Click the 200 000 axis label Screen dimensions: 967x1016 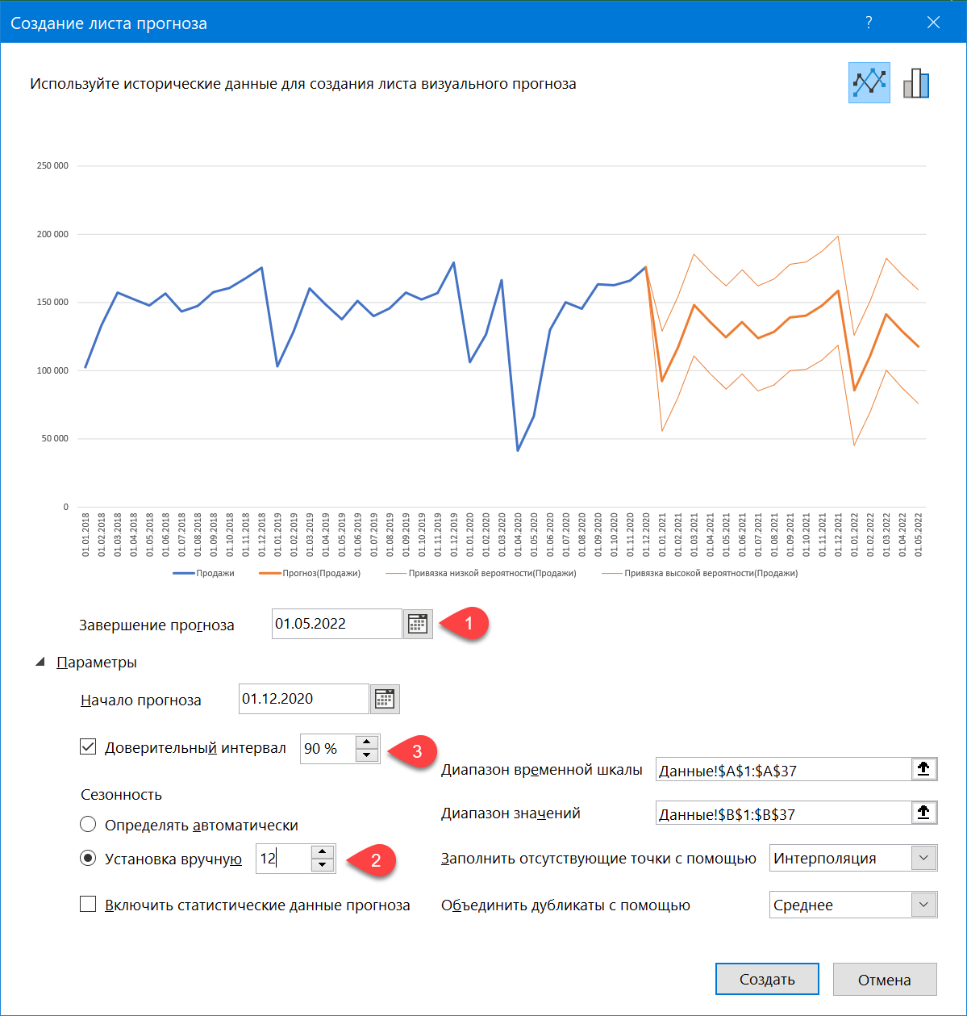tap(52, 234)
